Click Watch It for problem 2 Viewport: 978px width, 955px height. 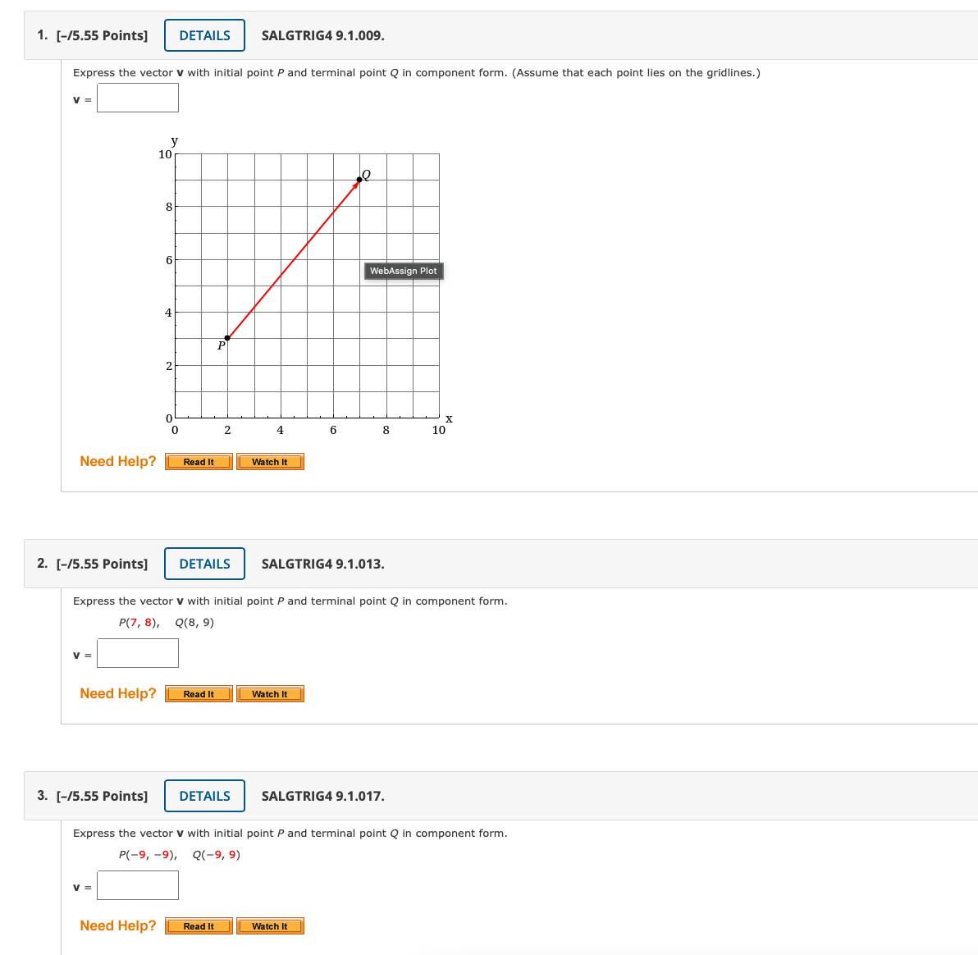pyautogui.click(x=270, y=693)
